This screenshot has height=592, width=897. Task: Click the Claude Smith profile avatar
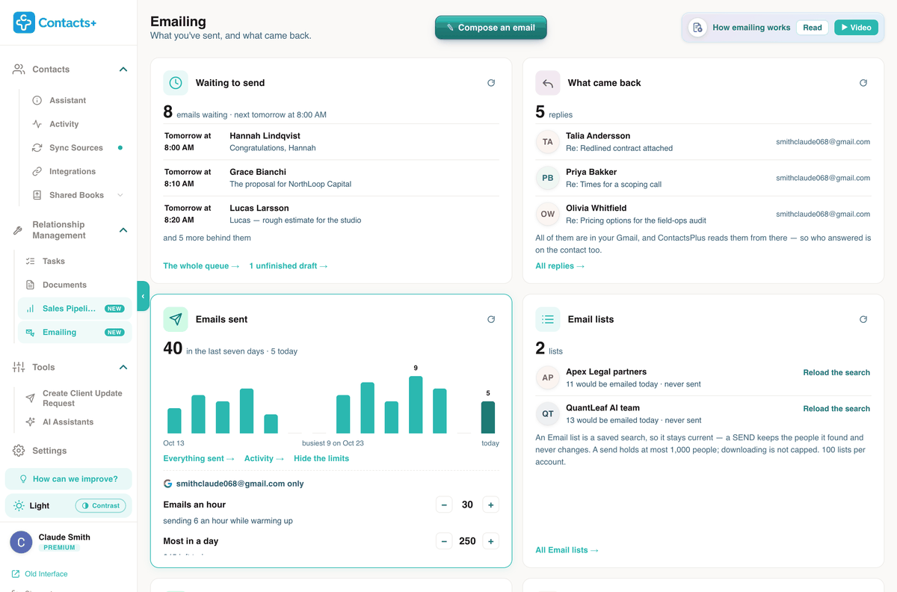(21, 542)
